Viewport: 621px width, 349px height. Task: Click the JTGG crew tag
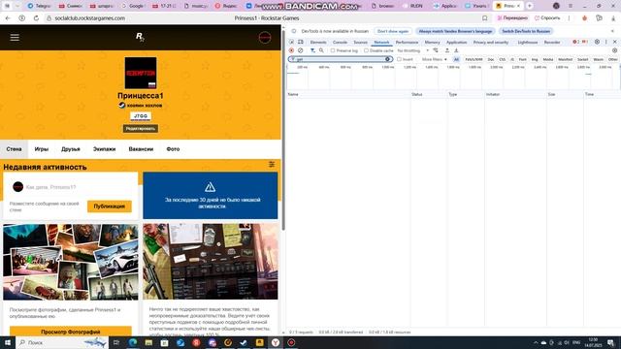(x=141, y=116)
